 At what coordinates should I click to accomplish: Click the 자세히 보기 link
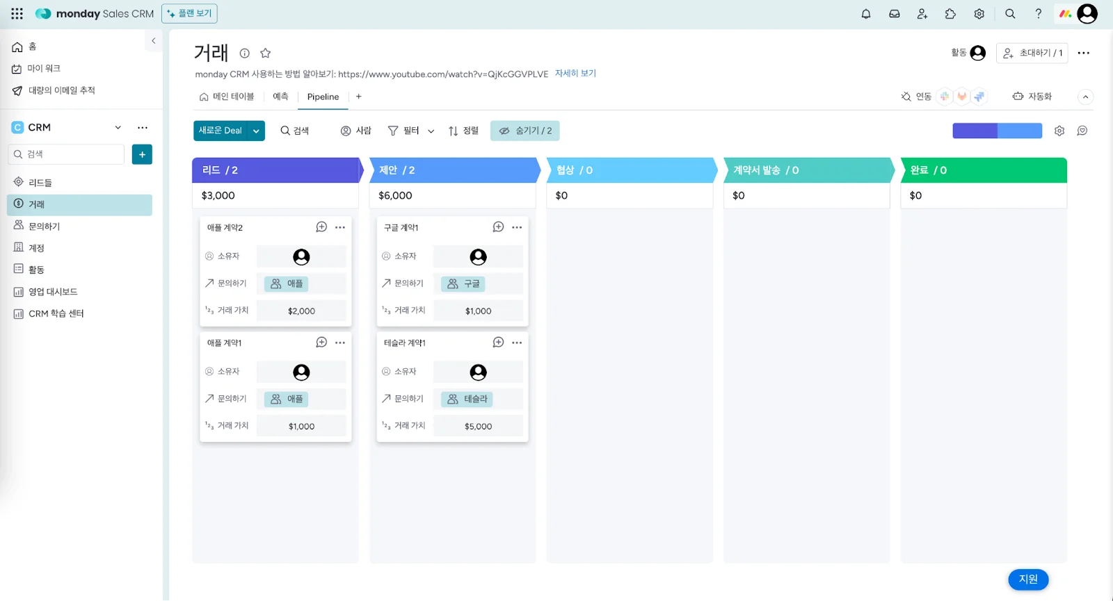575,74
